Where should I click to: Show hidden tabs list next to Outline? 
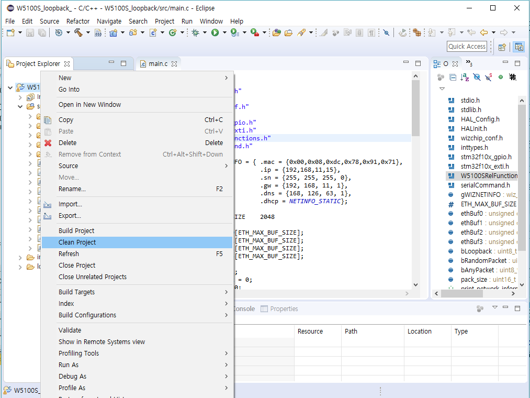[x=469, y=63]
